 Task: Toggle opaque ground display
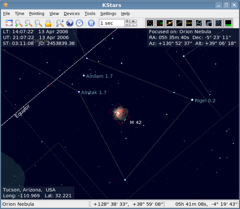tap(228, 23)
